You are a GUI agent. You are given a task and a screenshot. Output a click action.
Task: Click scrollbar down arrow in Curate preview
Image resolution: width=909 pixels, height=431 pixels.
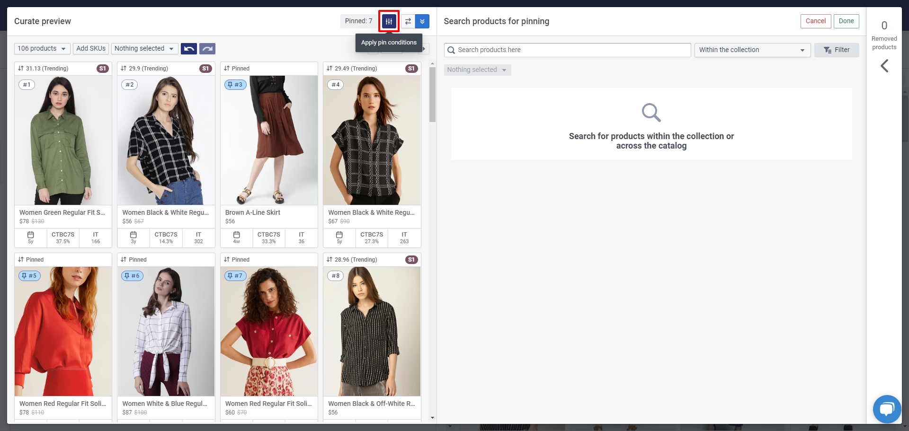pos(432,418)
